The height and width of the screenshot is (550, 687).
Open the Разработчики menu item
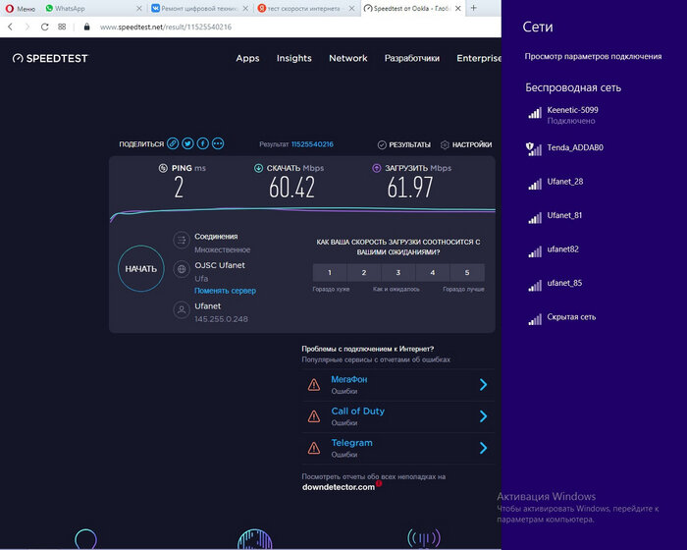[x=412, y=58]
